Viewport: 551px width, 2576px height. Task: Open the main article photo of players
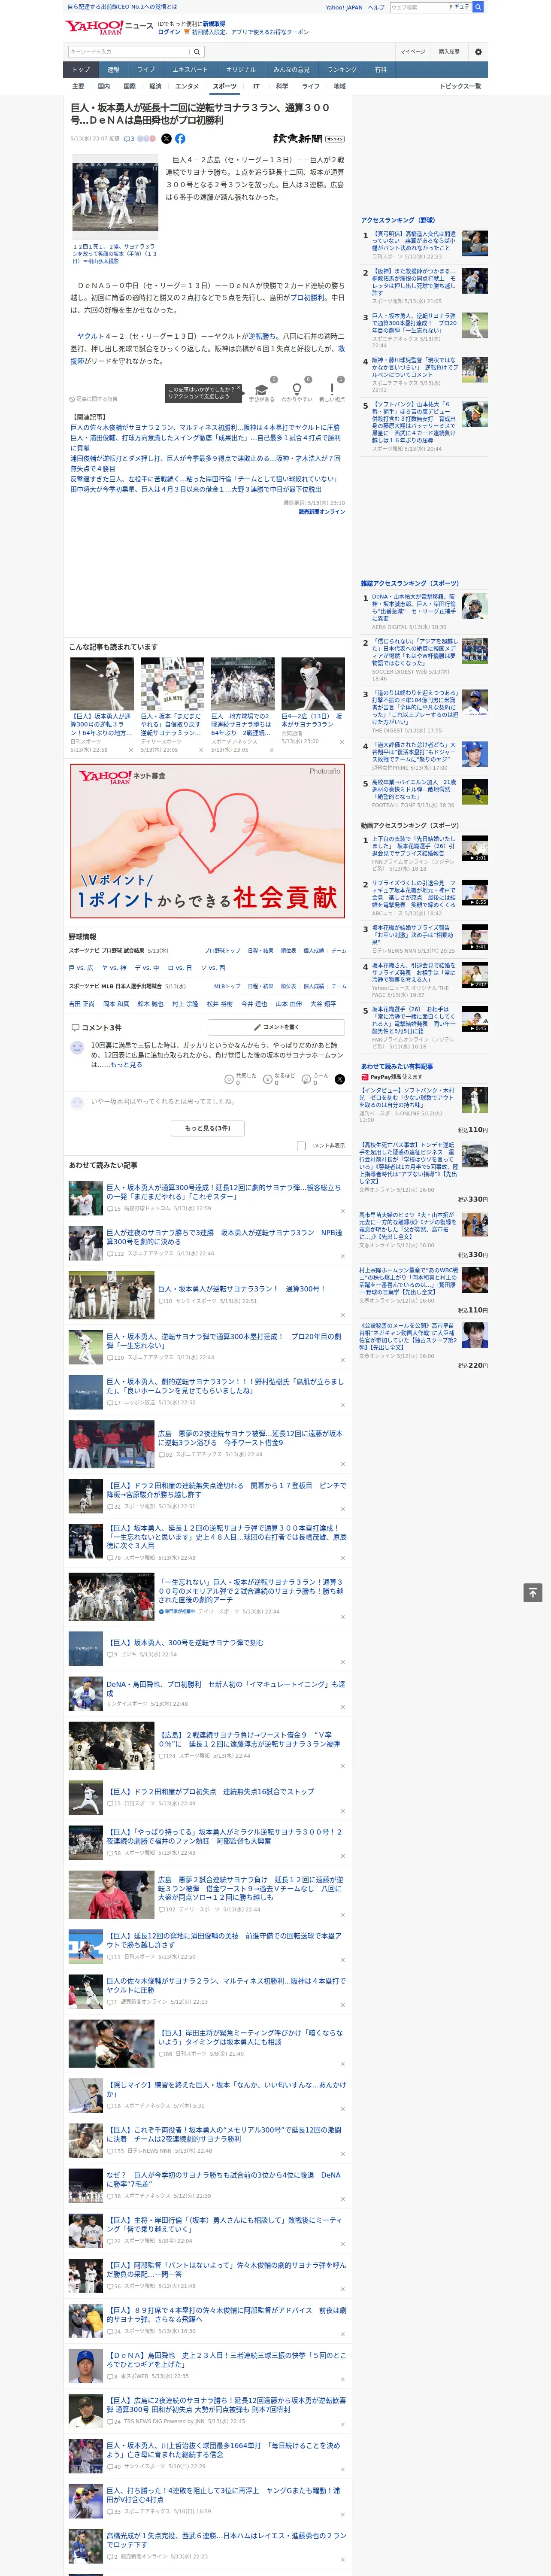115,197
